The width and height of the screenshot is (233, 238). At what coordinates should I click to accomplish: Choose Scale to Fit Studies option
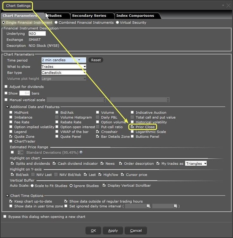(32, 186)
